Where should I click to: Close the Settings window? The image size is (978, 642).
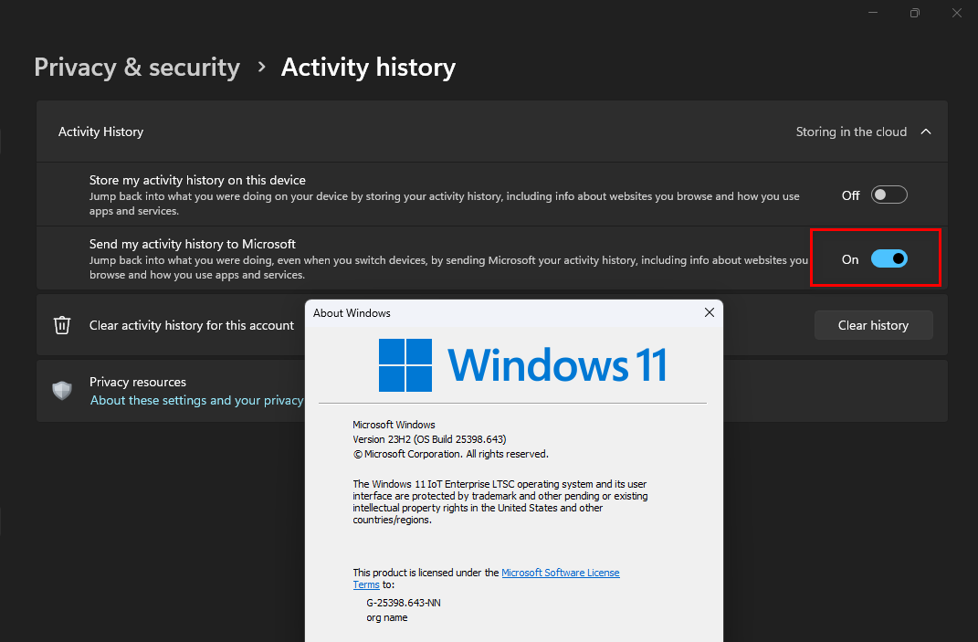[957, 13]
